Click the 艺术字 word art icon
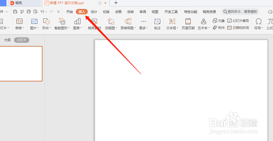 click(204, 21)
